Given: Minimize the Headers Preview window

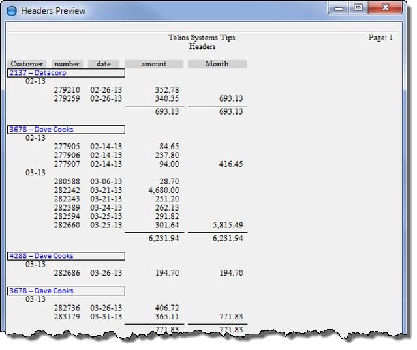Looking at the screenshot, I should pyautogui.click(x=339, y=8).
